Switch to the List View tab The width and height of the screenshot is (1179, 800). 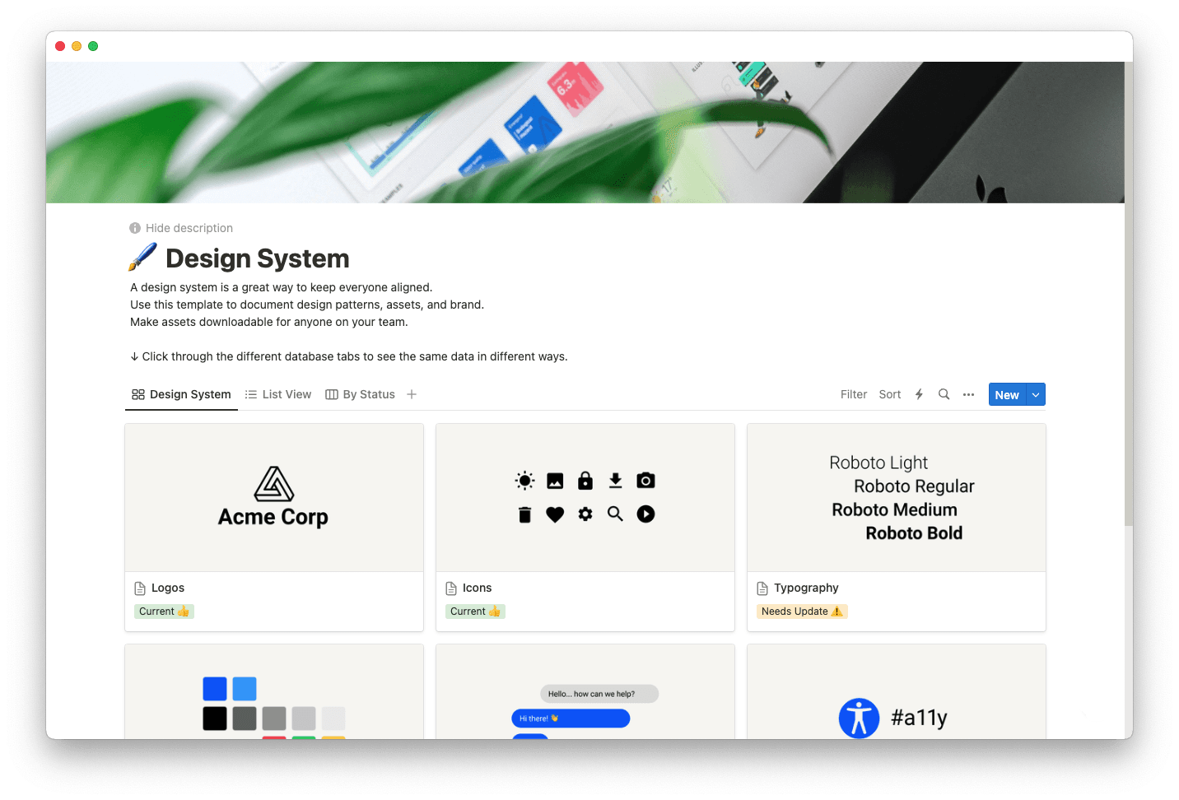tap(287, 394)
